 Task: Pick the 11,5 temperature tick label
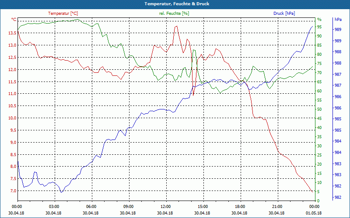(13, 82)
